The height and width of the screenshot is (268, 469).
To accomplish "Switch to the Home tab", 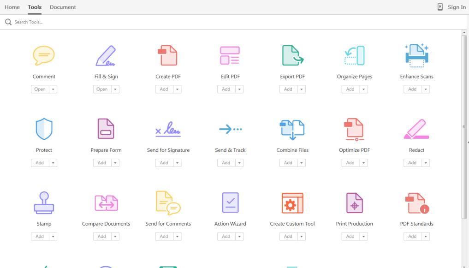I will point(12,7).
